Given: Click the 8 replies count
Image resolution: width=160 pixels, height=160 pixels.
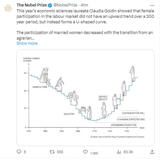Looking at the screenshot, I should 25,152.
